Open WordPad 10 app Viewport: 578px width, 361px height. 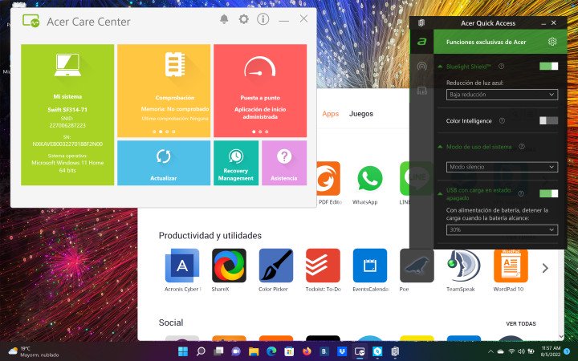[511, 266]
